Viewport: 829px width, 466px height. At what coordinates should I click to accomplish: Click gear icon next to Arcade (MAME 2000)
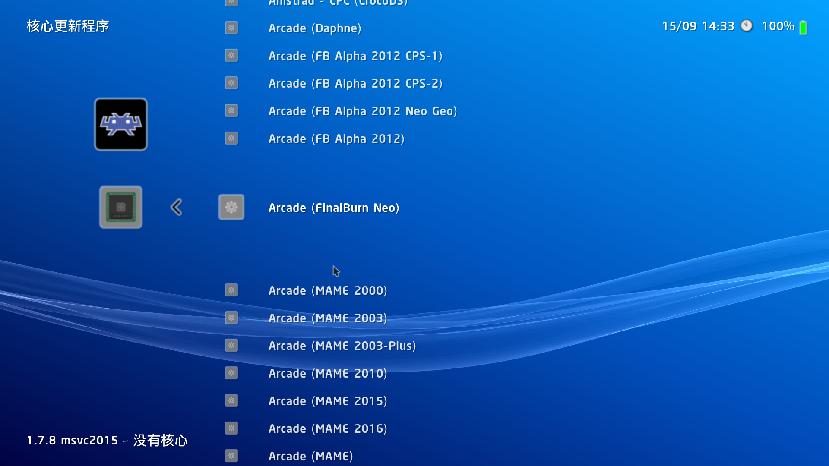(x=231, y=290)
